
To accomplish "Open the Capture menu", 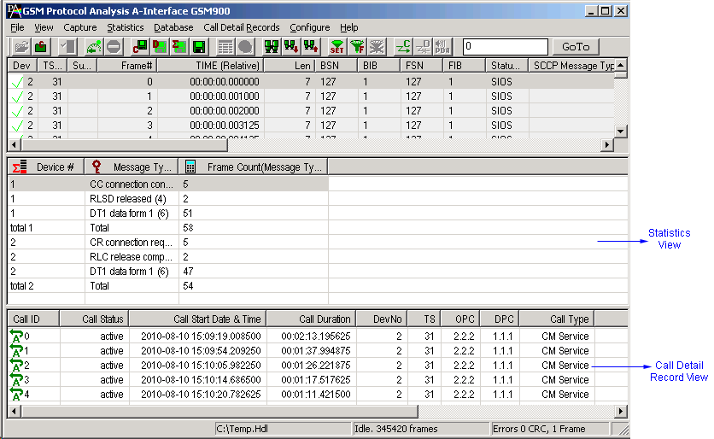I will [80, 27].
